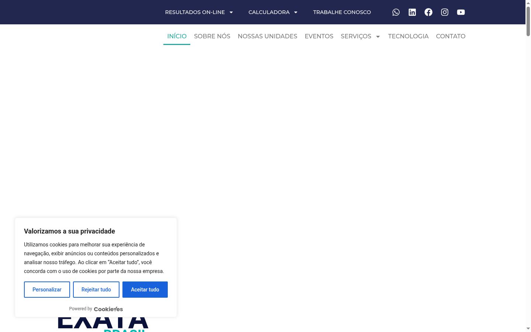Viewport: 531px width, 332px height.
Task: Open the CONTATO page
Action: (451, 36)
